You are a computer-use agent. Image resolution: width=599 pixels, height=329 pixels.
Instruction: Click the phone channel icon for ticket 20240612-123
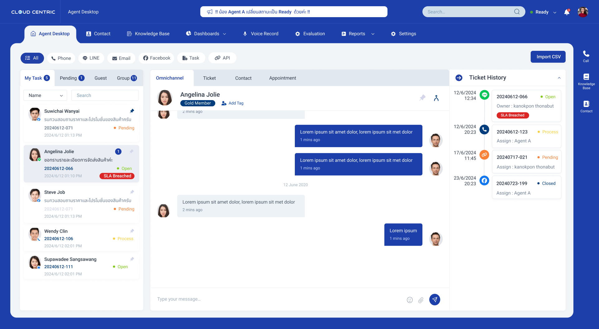tap(484, 129)
